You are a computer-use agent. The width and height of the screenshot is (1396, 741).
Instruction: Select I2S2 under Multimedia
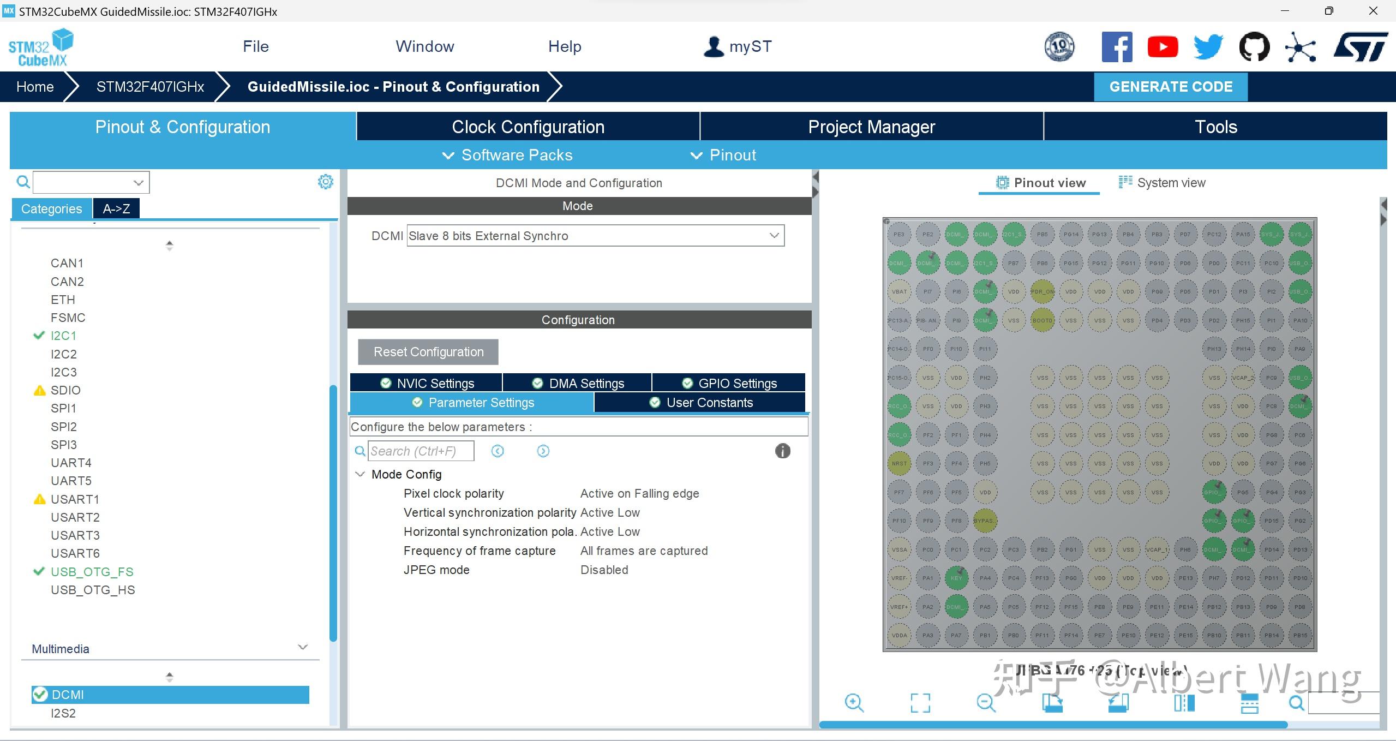point(63,713)
